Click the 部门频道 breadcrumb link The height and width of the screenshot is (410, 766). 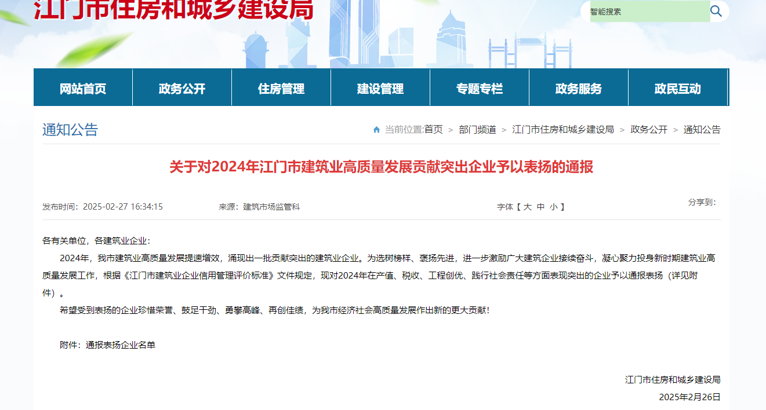(477, 130)
